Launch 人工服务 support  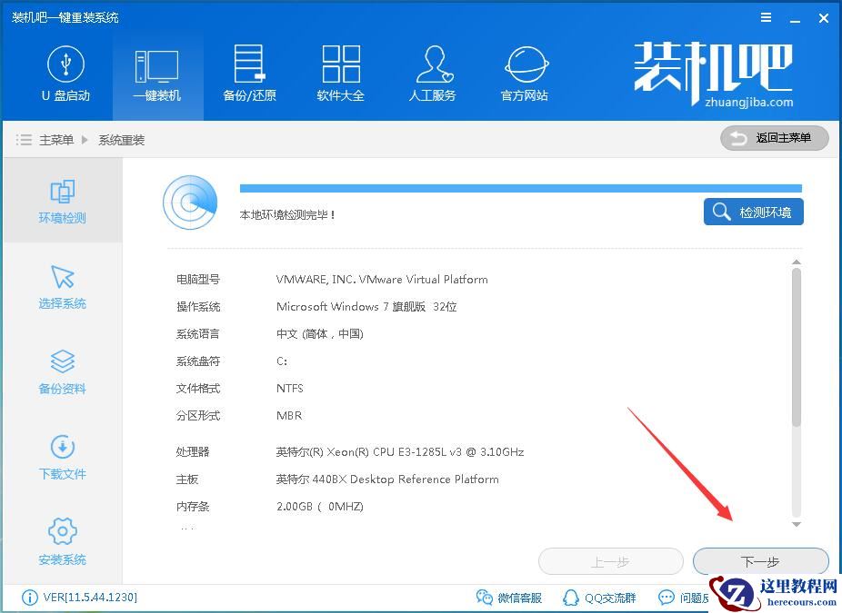(433, 74)
